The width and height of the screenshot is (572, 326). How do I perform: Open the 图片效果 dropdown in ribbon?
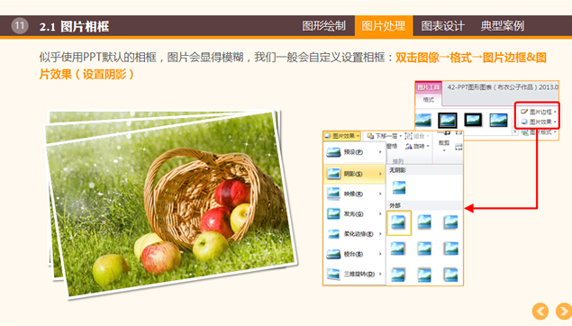[x=539, y=122]
